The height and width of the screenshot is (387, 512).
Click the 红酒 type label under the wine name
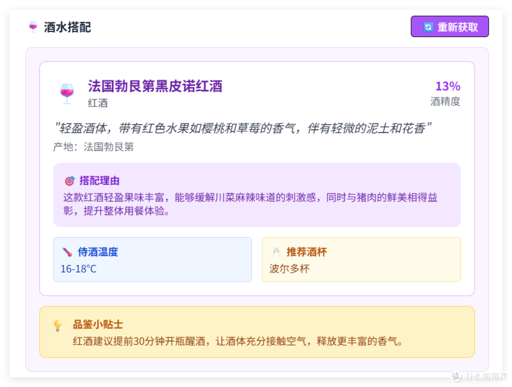98,103
